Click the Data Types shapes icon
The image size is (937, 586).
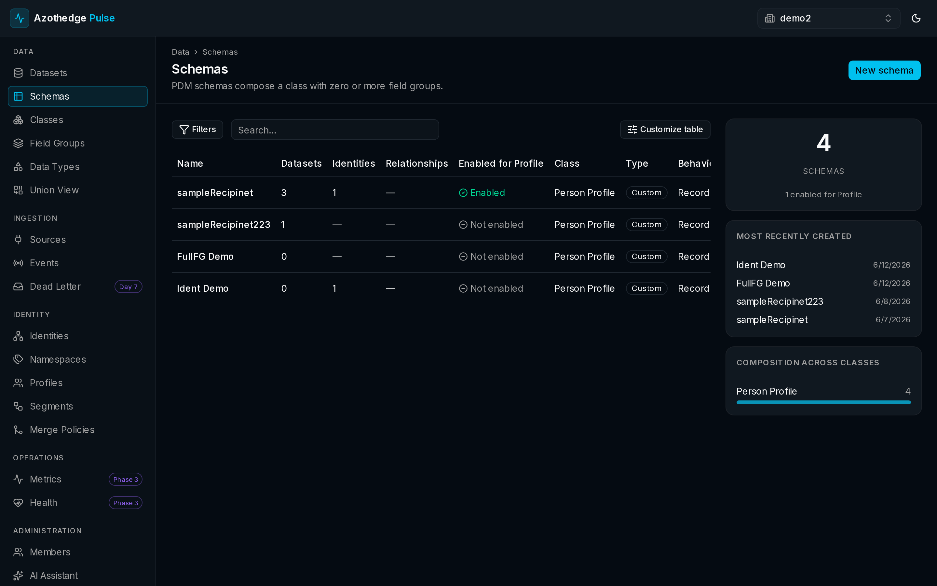point(18,167)
